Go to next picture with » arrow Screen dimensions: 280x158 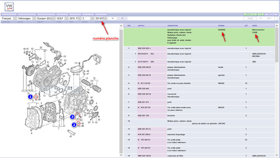click(x=122, y=18)
